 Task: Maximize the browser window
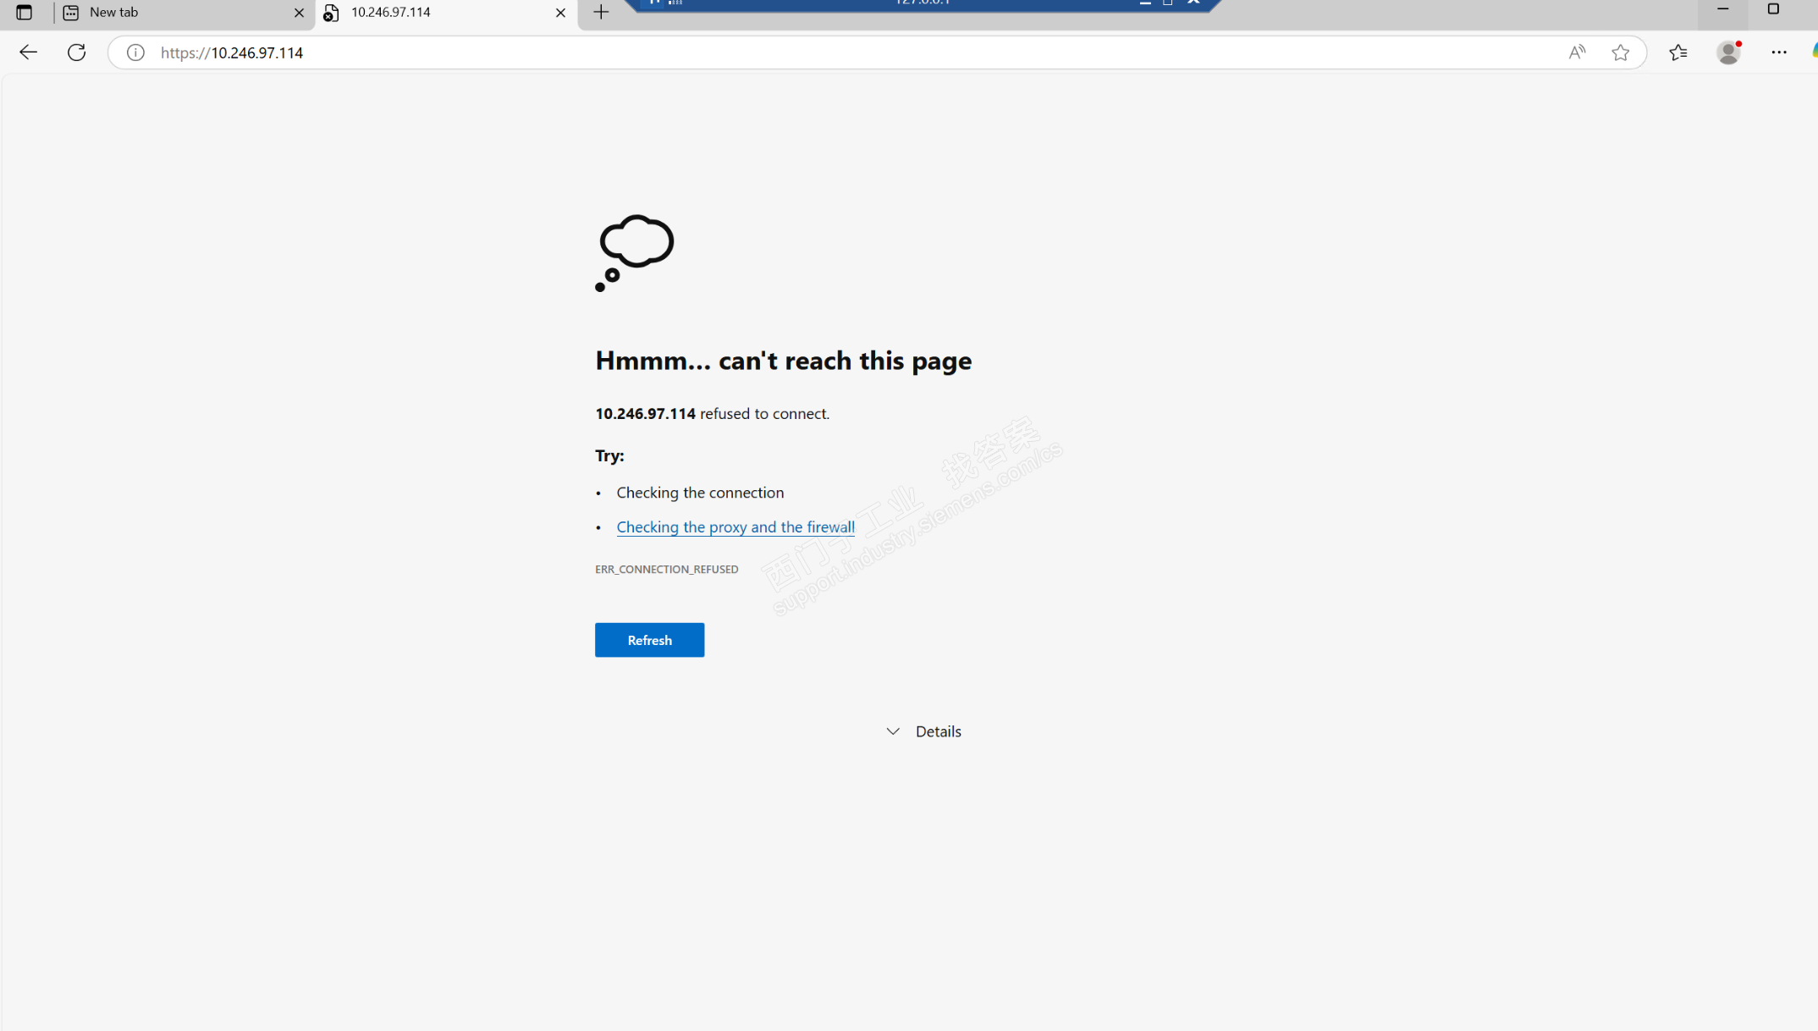(x=1773, y=9)
